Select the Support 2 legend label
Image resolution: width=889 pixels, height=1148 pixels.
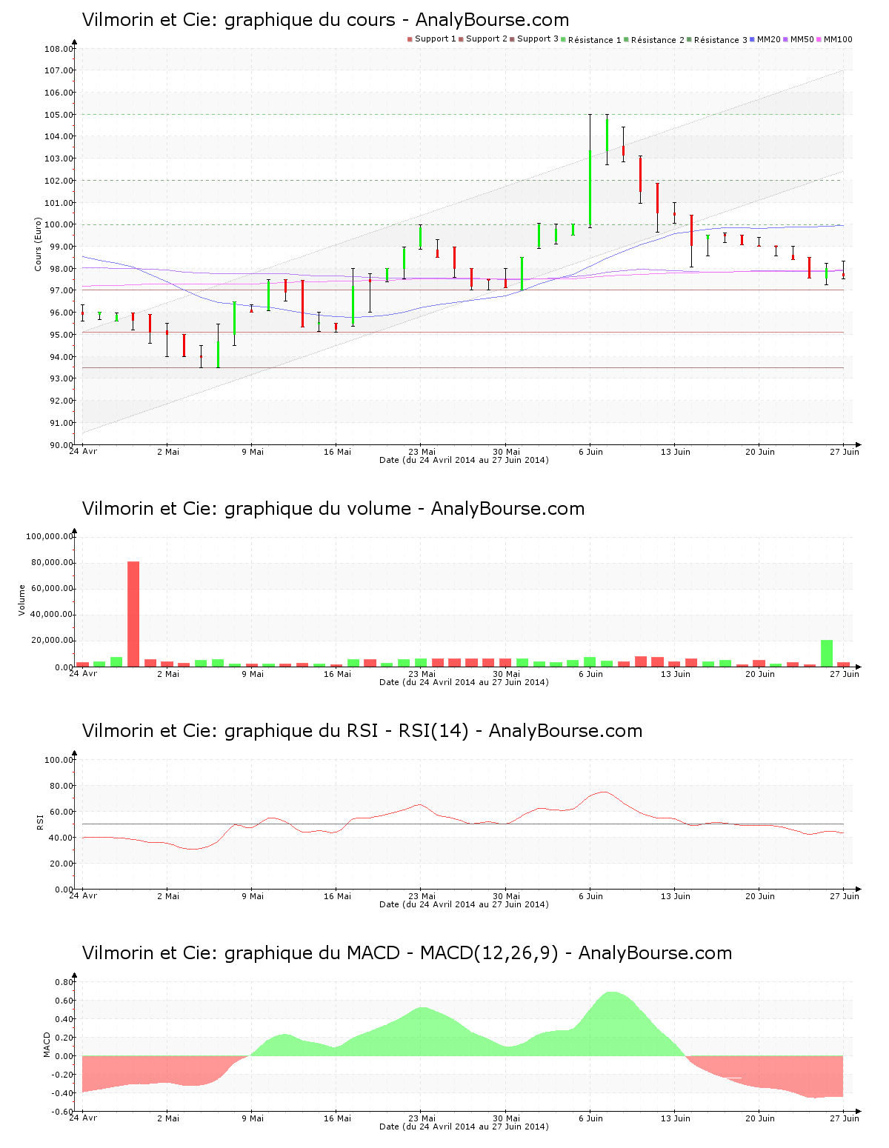(487, 39)
